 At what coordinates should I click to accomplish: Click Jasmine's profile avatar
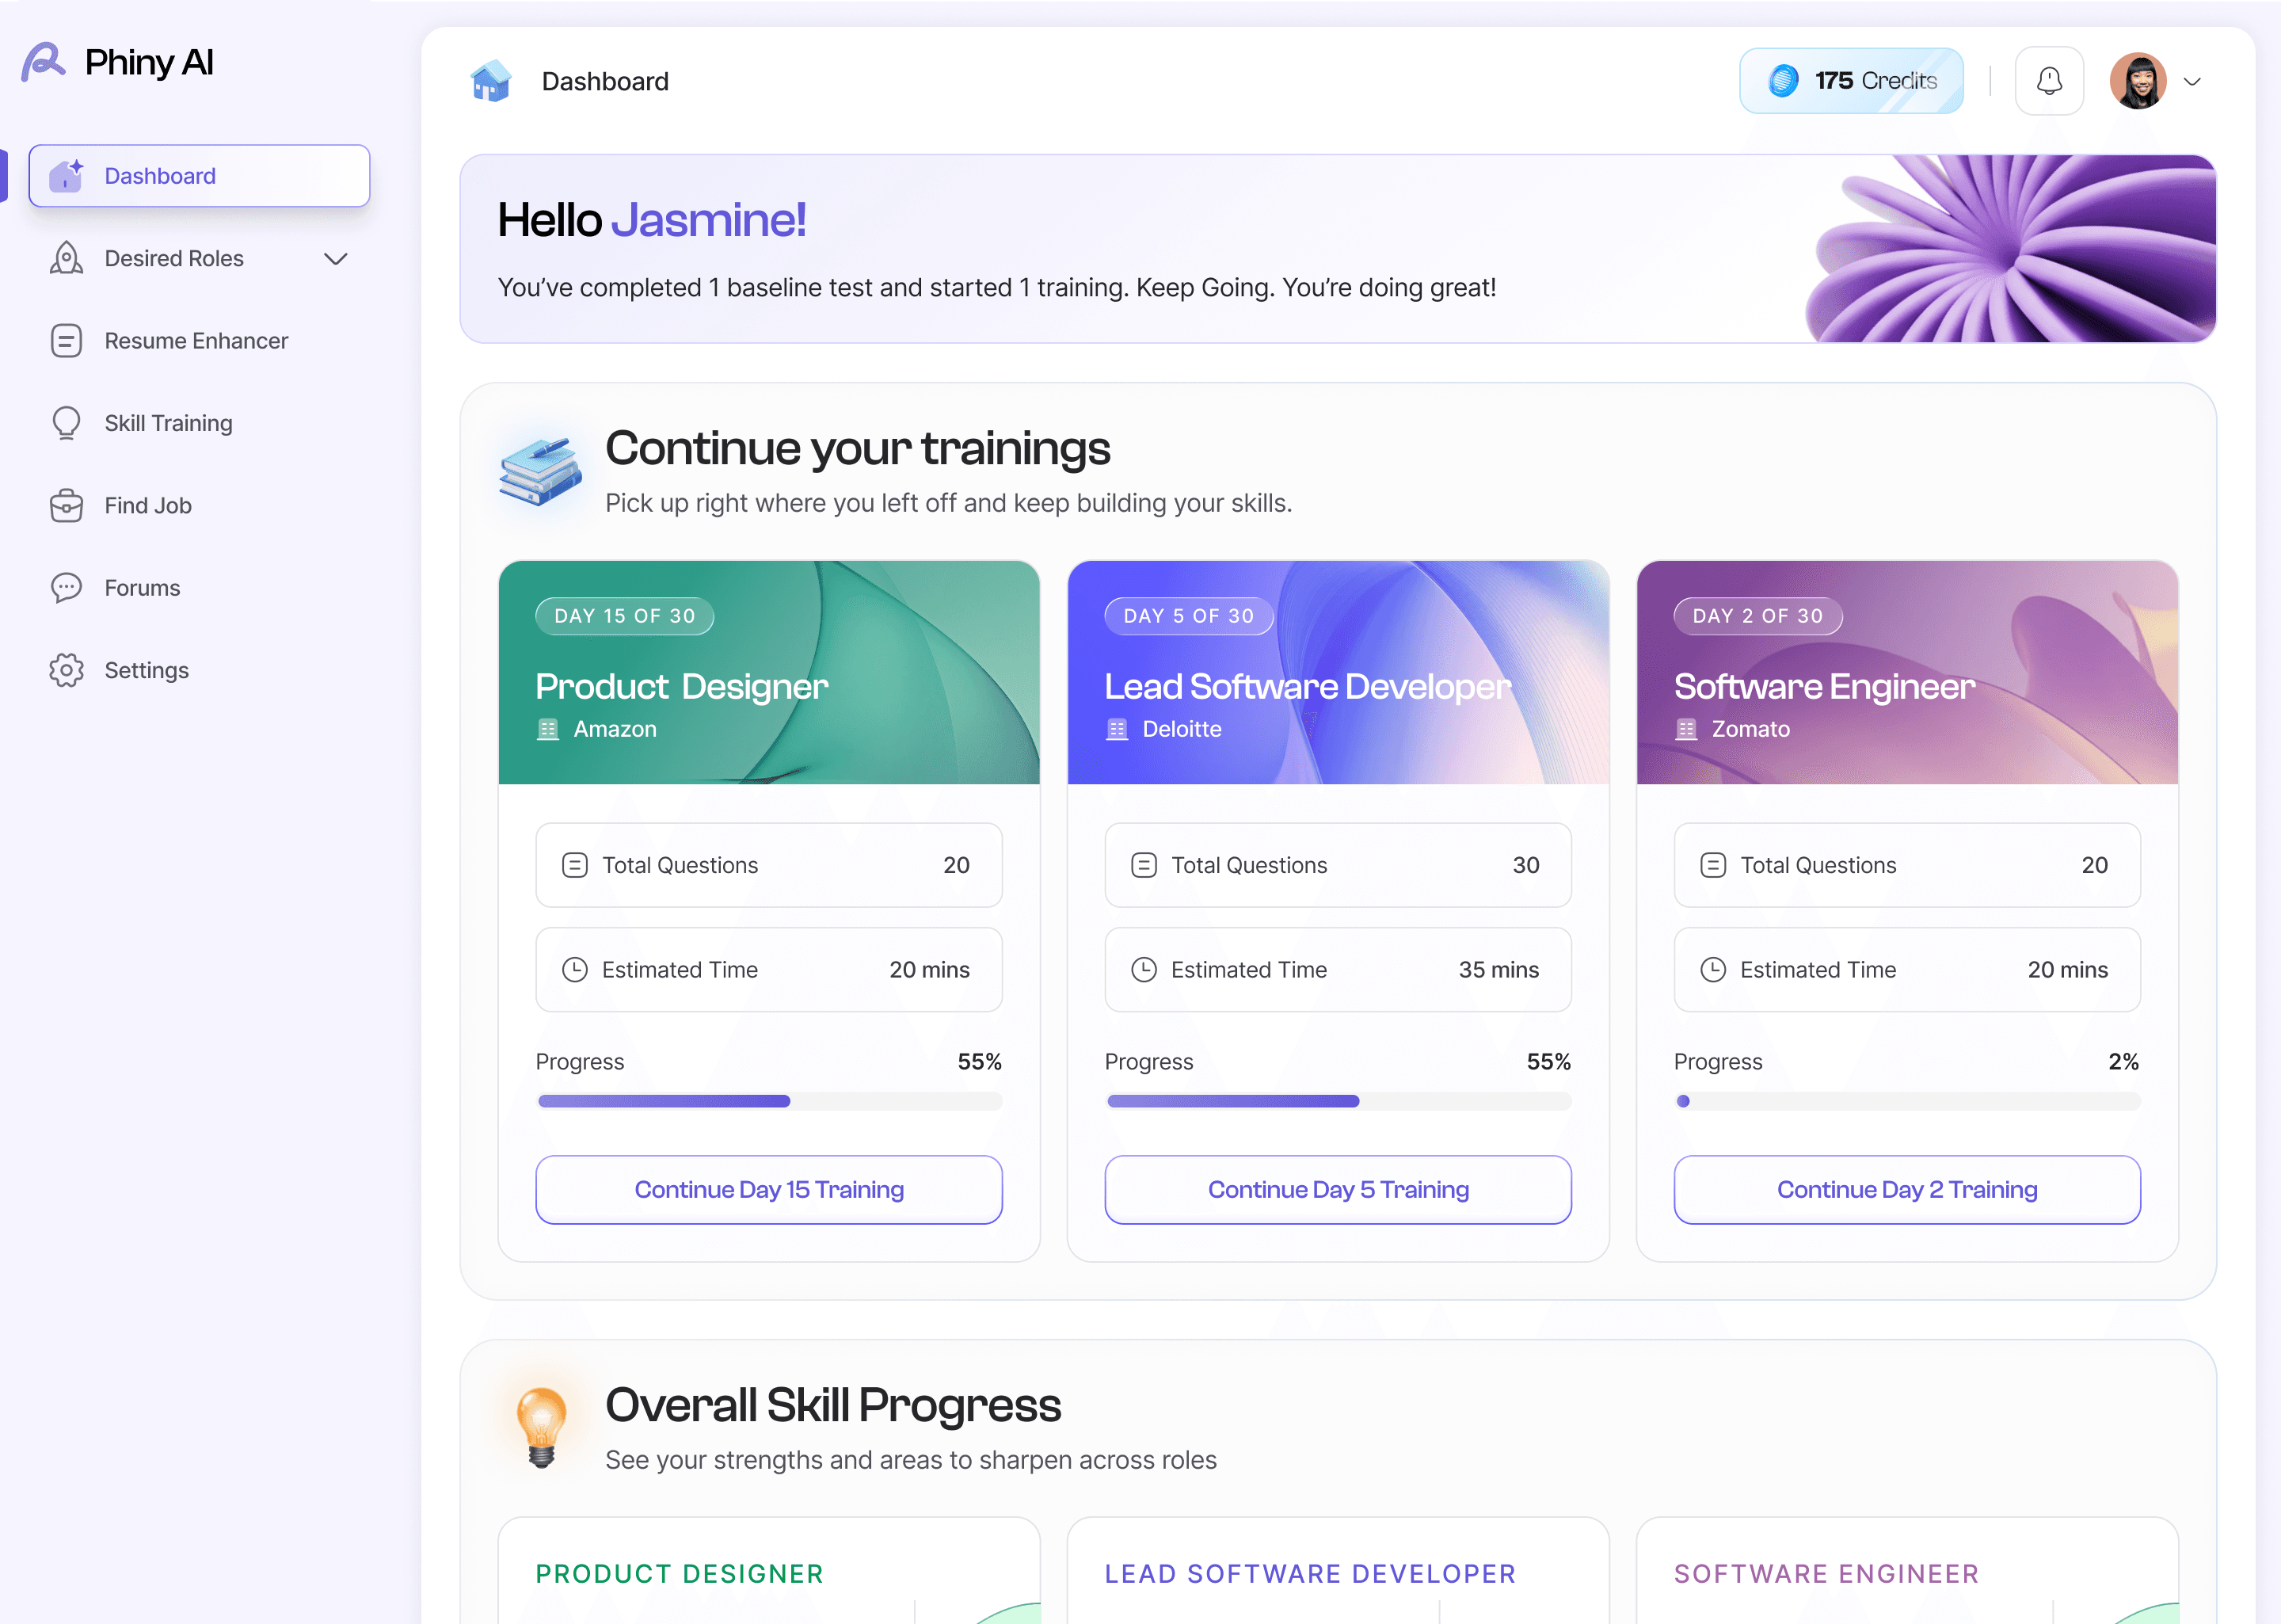click(x=2138, y=81)
